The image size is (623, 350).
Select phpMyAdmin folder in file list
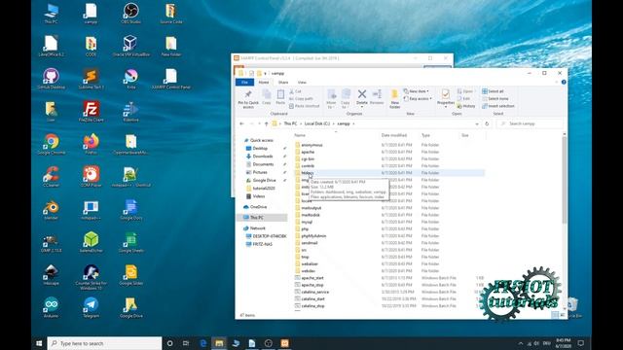point(313,236)
